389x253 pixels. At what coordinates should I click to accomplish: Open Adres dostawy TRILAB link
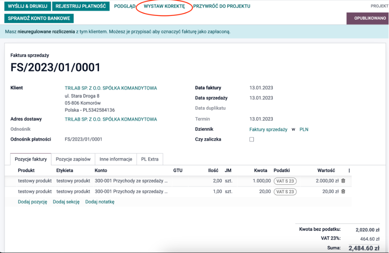click(x=111, y=119)
